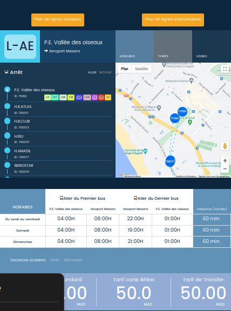The width and height of the screenshot is (231, 311).
Task: Open the L3 line badge
Action: point(47,97)
